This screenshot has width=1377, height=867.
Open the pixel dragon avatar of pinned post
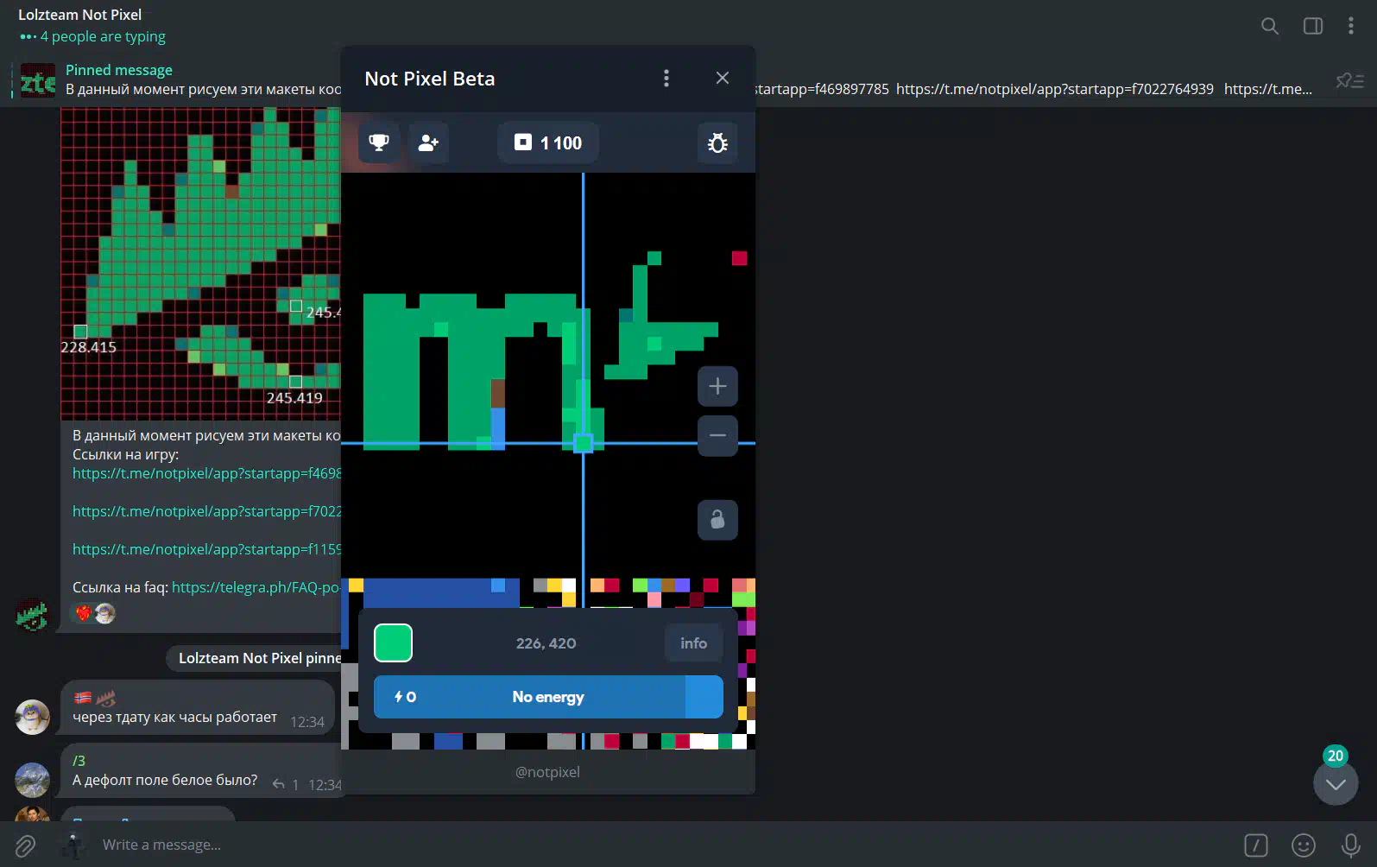tap(33, 615)
